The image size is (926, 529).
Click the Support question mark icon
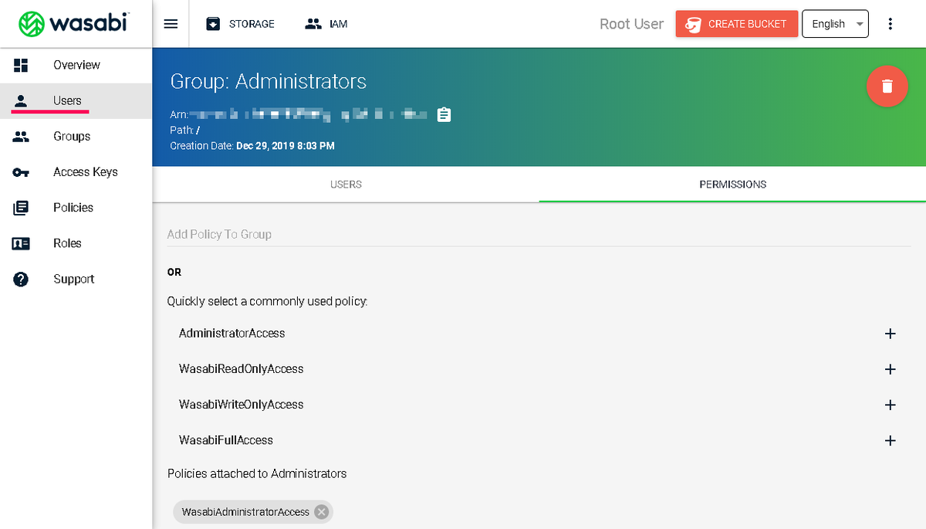point(21,279)
